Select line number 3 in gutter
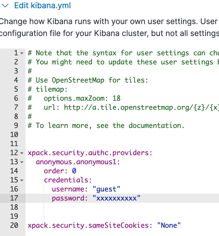Image resolution: width=219 pixels, height=236 pixels. tap(16, 71)
